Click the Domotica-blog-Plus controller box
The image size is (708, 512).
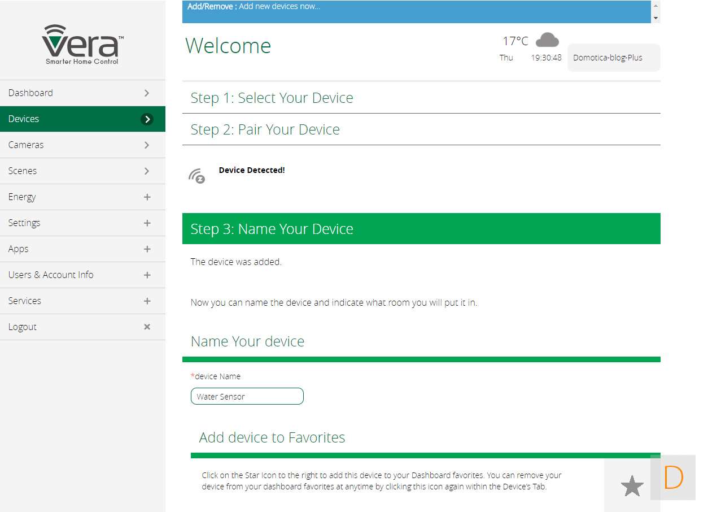613,58
